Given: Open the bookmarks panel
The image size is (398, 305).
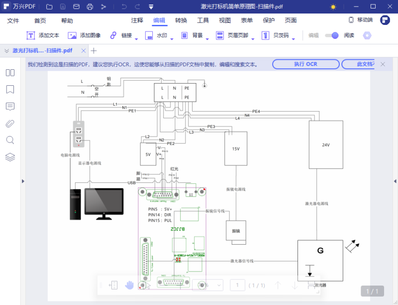Looking at the screenshot, I should tap(10, 90).
